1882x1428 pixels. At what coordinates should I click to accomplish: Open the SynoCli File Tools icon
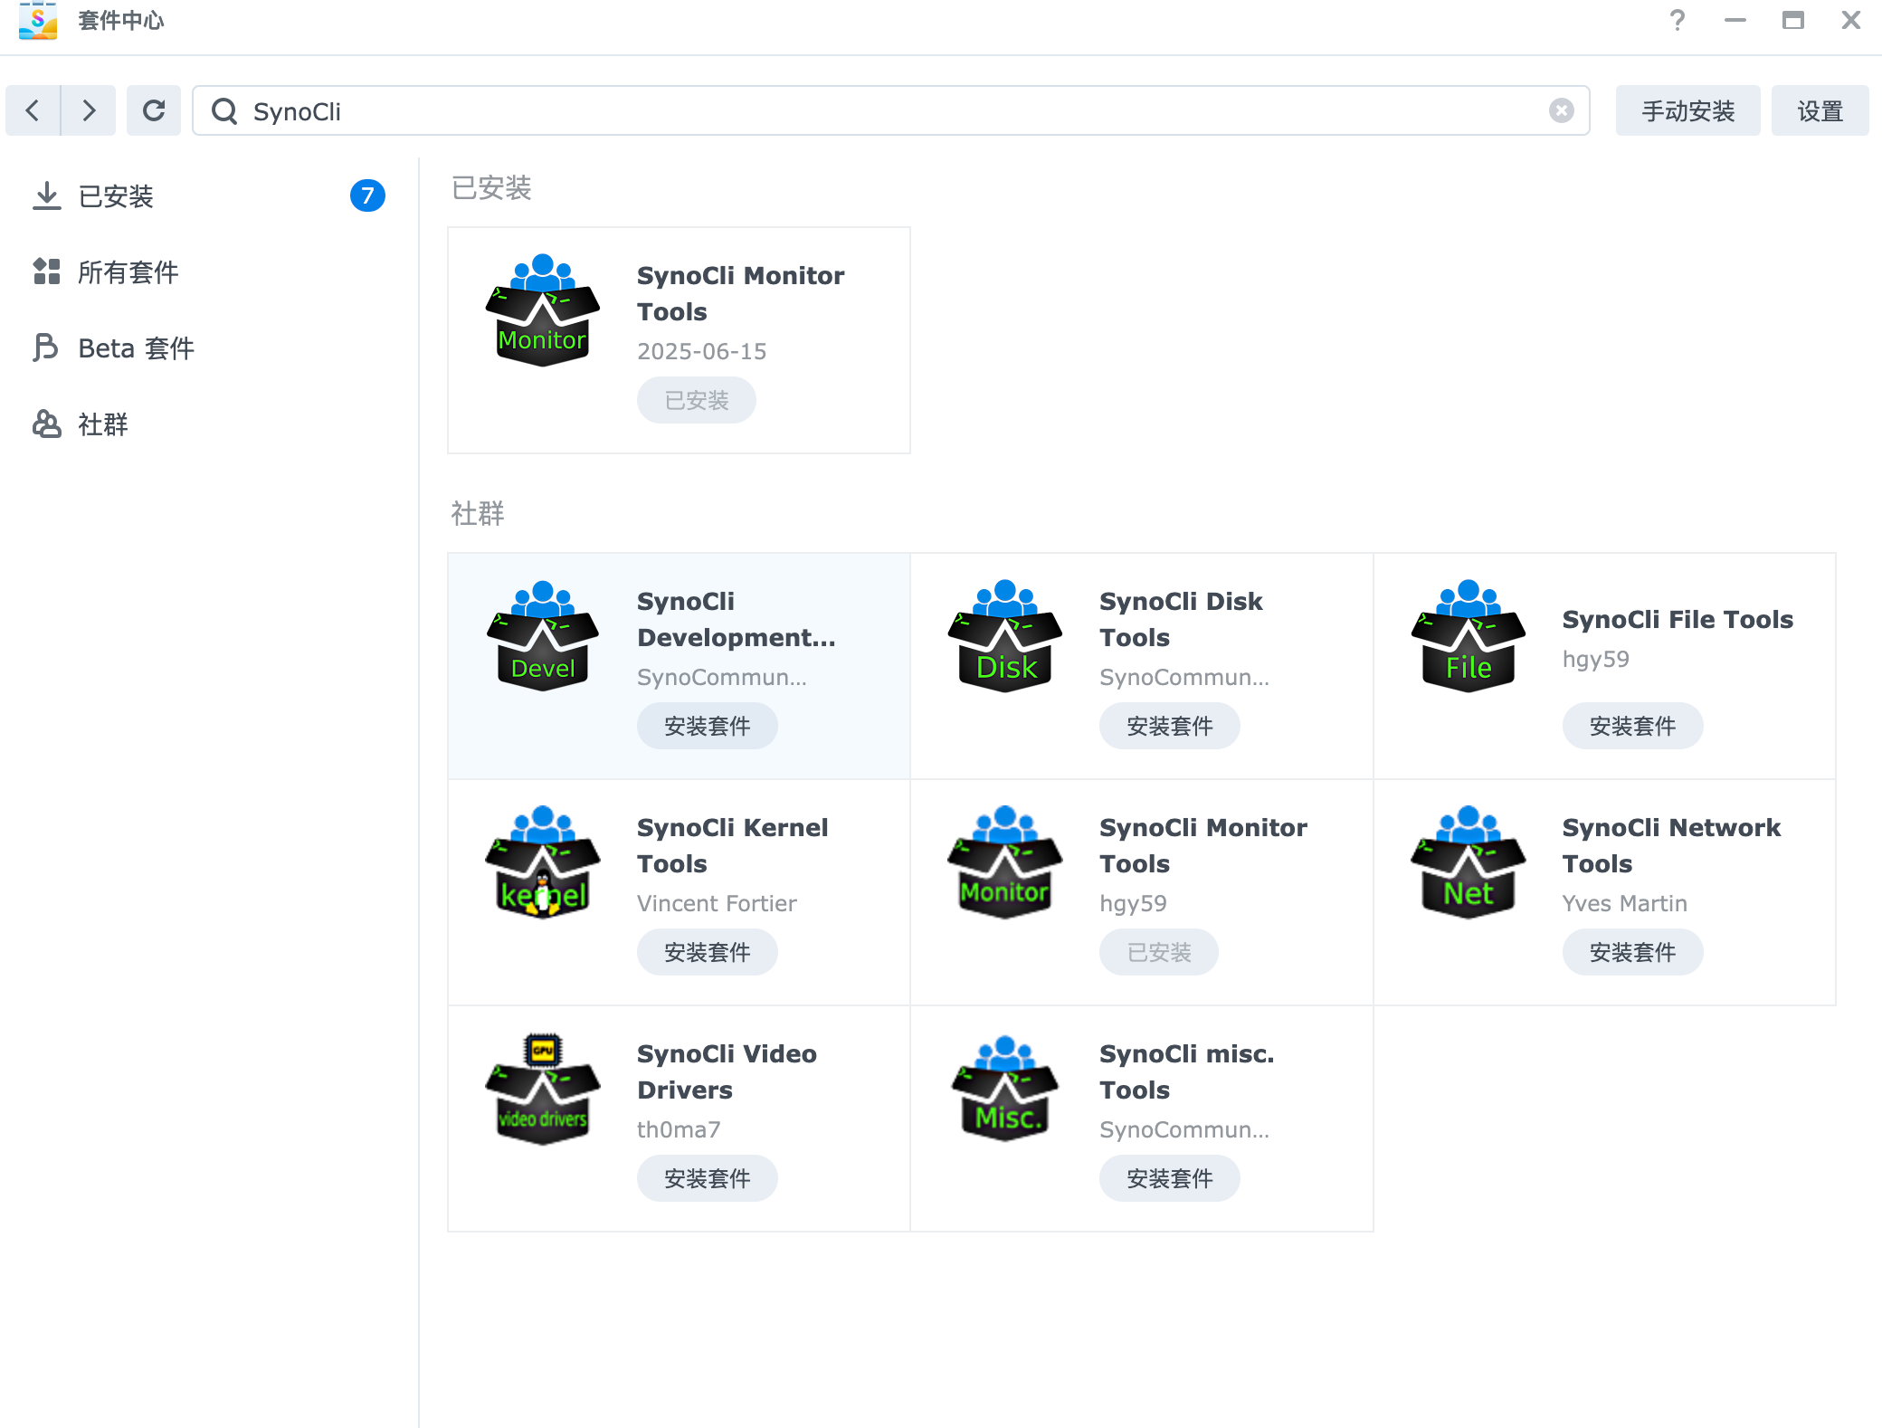1468,637
